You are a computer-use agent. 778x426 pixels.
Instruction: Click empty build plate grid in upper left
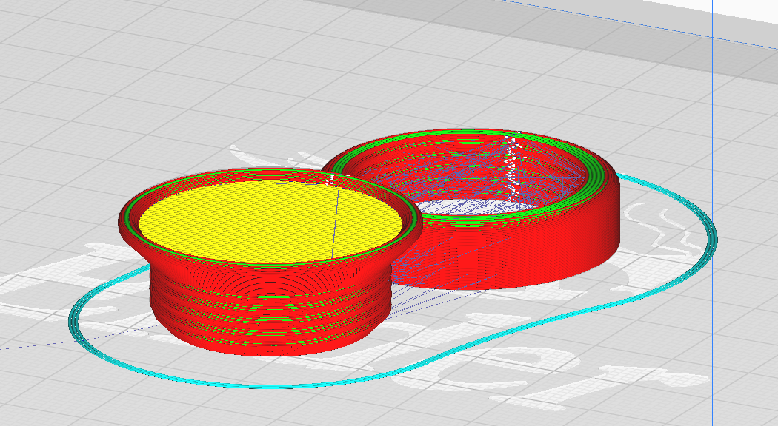point(99,74)
